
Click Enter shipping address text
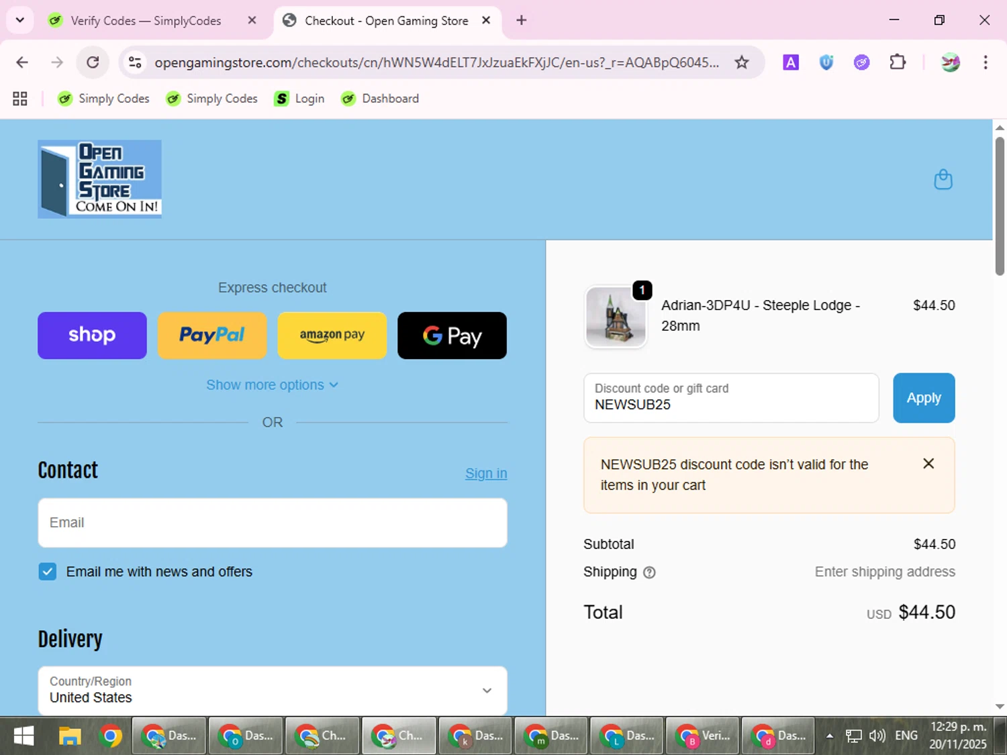click(x=885, y=572)
